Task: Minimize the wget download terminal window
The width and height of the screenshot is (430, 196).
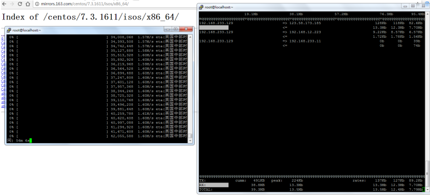Action: 167,29
